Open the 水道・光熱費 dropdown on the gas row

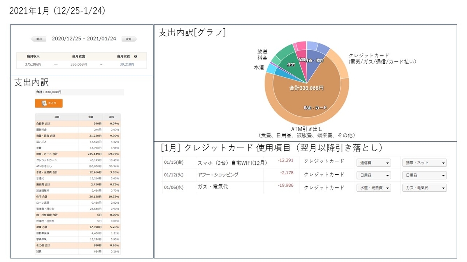coord(373,187)
